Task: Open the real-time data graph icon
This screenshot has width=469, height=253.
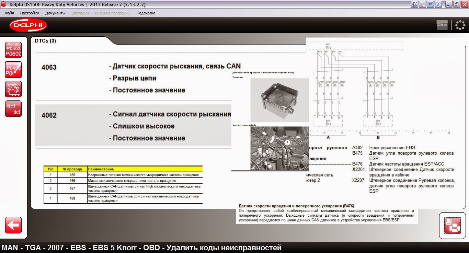Action: (x=13, y=89)
